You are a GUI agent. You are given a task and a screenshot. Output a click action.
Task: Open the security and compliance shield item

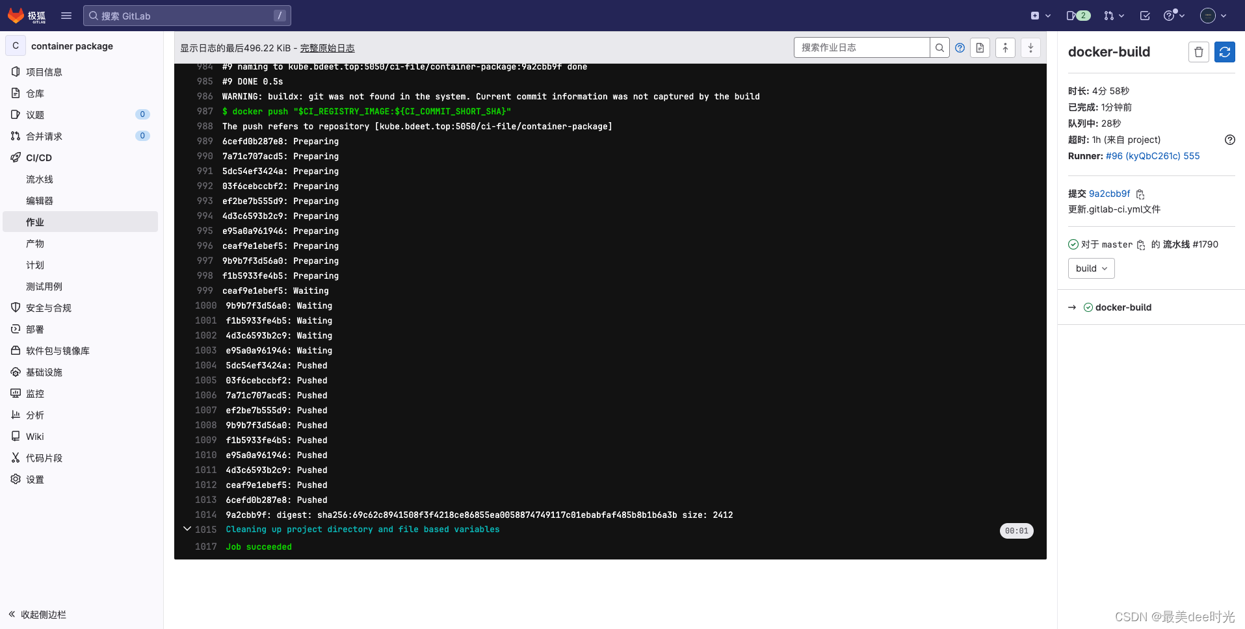pos(81,308)
